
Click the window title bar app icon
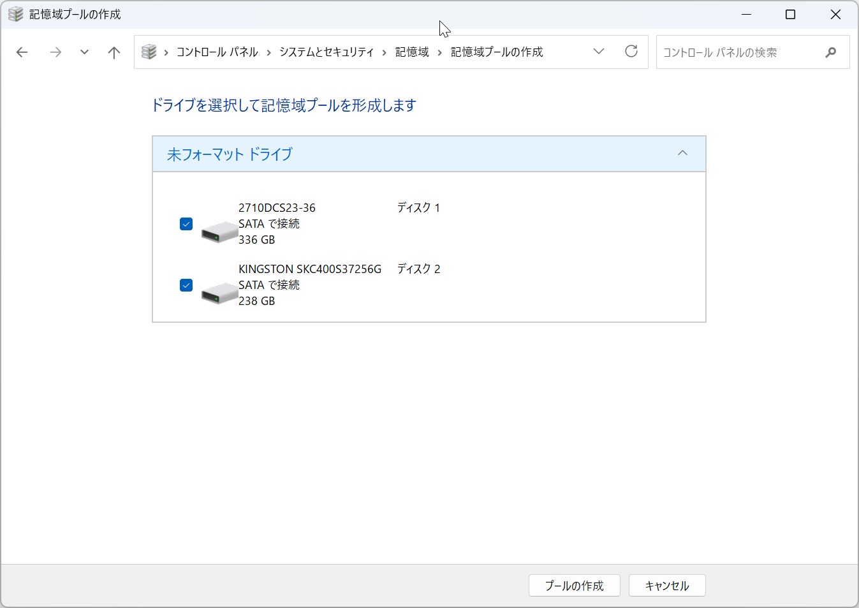[x=15, y=14]
